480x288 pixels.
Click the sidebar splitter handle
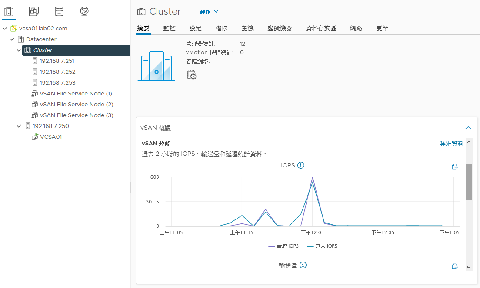pos(131,187)
